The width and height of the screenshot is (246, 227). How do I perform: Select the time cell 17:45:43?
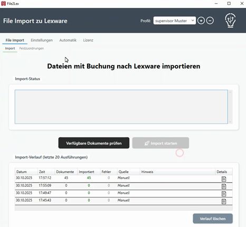[45, 200]
